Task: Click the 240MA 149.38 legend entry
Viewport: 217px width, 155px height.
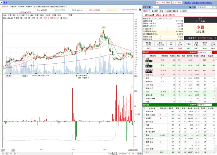Action: [x=23, y=12]
